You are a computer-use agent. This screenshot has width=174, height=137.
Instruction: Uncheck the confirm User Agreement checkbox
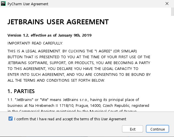tap(11, 119)
